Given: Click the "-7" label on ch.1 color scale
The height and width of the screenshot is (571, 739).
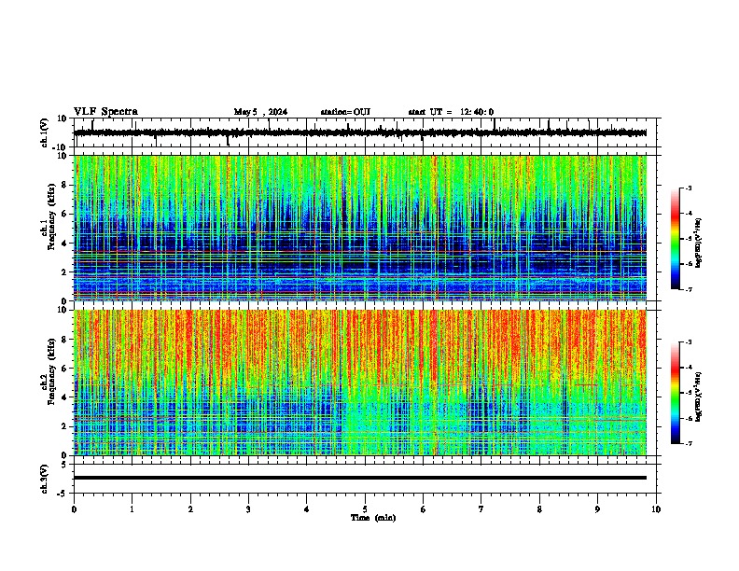Looking at the screenshot, I should [688, 289].
